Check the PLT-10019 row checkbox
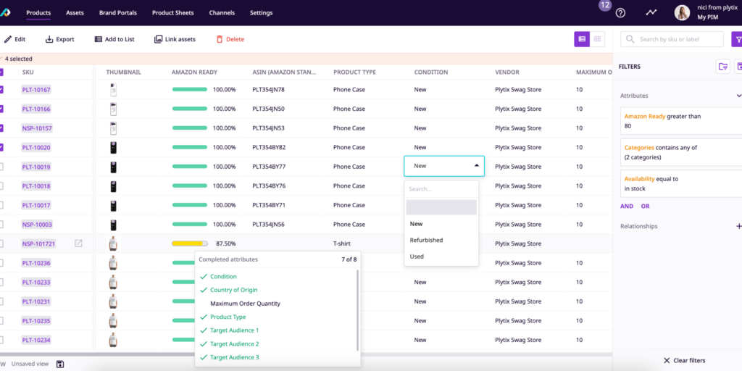Screen dimensions: 742x371 (x=1, y=167)
